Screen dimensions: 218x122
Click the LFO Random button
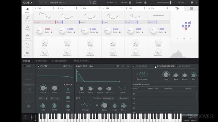tap(124, 98)
